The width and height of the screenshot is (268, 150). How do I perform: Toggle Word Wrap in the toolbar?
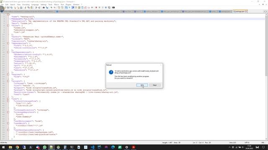point(66,7)
